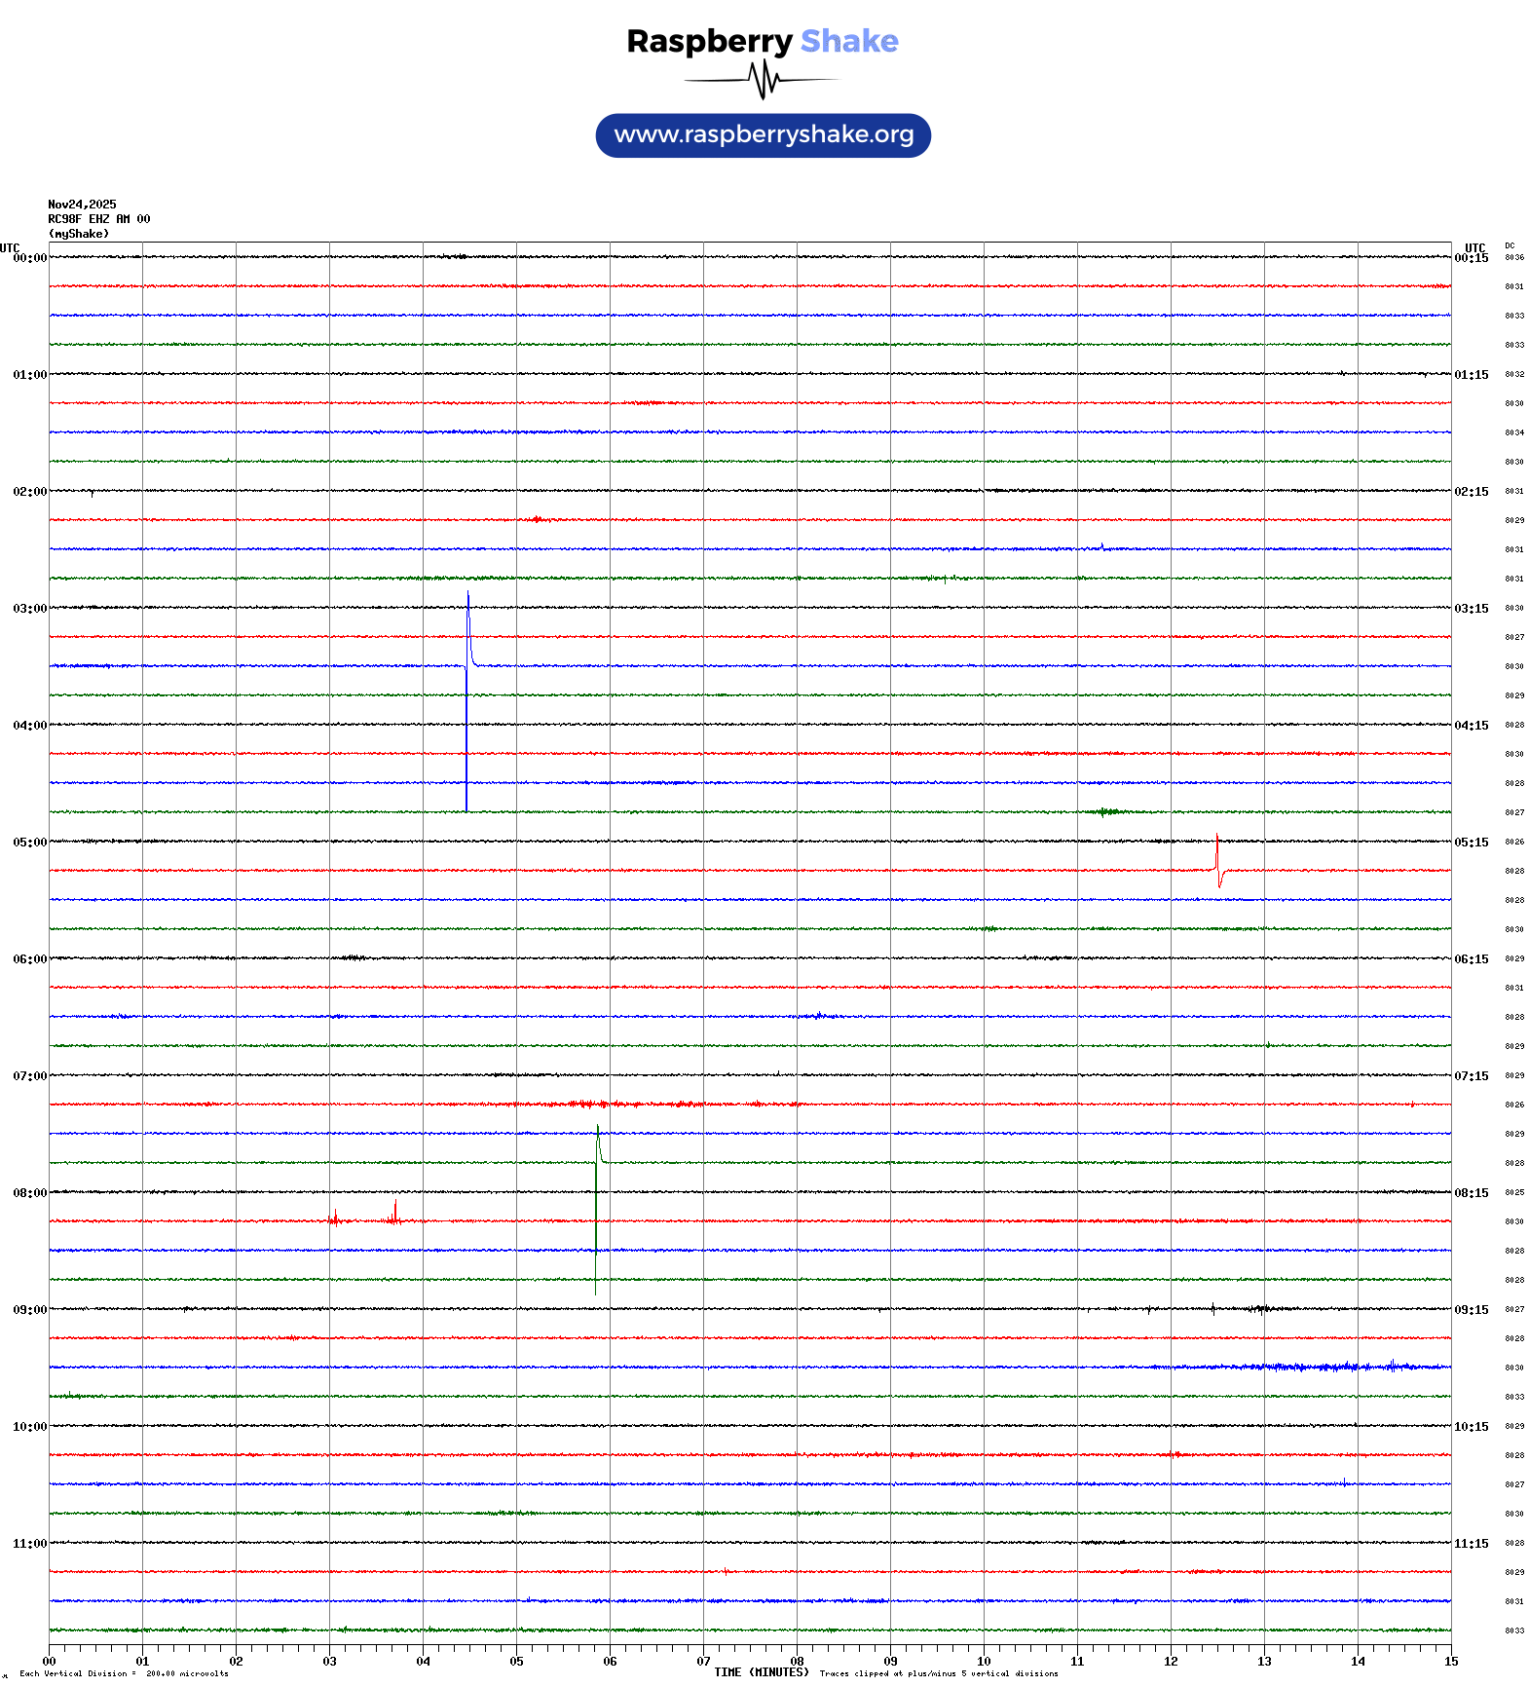Select the Nov24,2025 date label

pyautogui.click(x=82, y=205)
